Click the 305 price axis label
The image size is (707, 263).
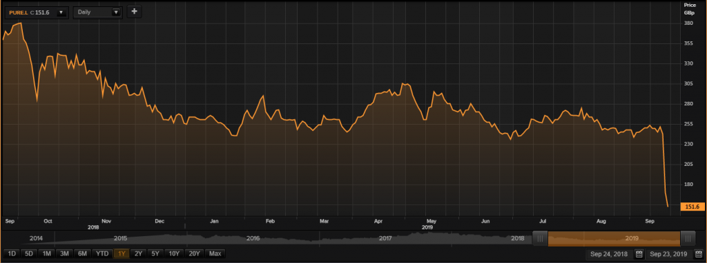coord(688,83)
